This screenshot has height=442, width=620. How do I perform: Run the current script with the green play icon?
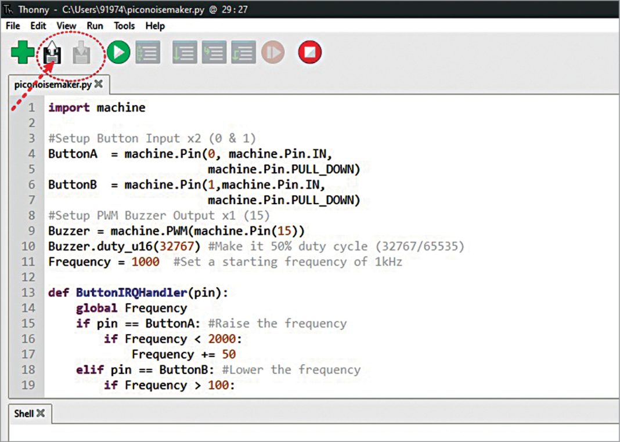click(118, 52)
